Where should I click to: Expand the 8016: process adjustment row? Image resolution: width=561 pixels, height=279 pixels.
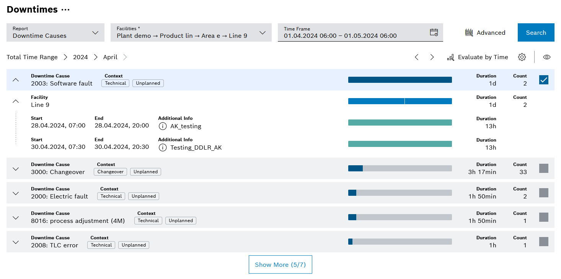16,218
